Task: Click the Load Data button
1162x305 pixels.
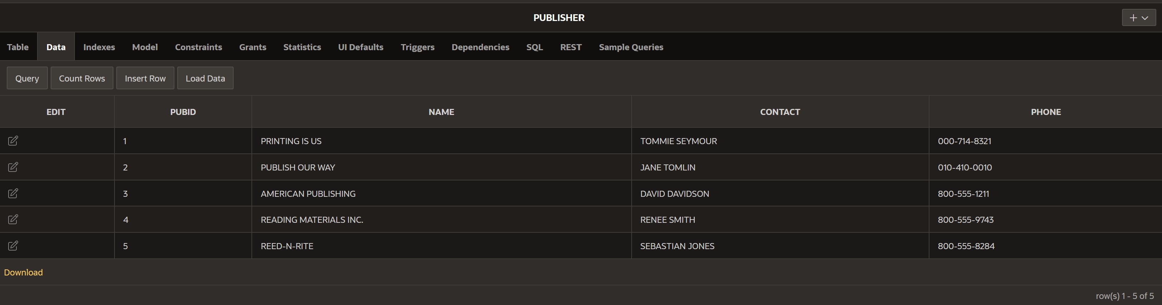Action: tap(205, 78)
